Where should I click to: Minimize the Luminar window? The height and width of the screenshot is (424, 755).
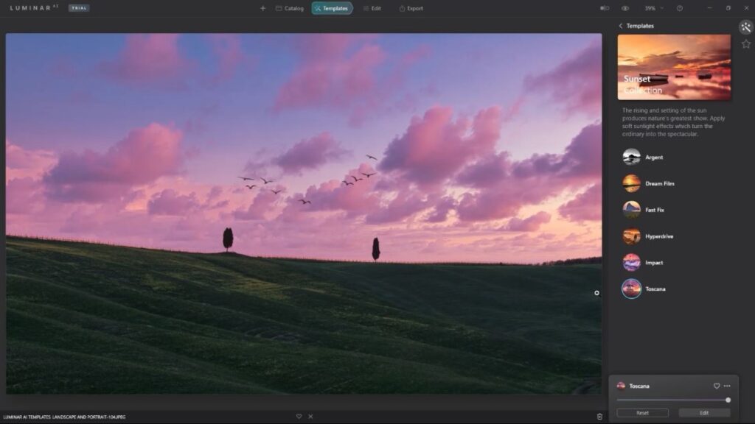click(x=709, y=8)
